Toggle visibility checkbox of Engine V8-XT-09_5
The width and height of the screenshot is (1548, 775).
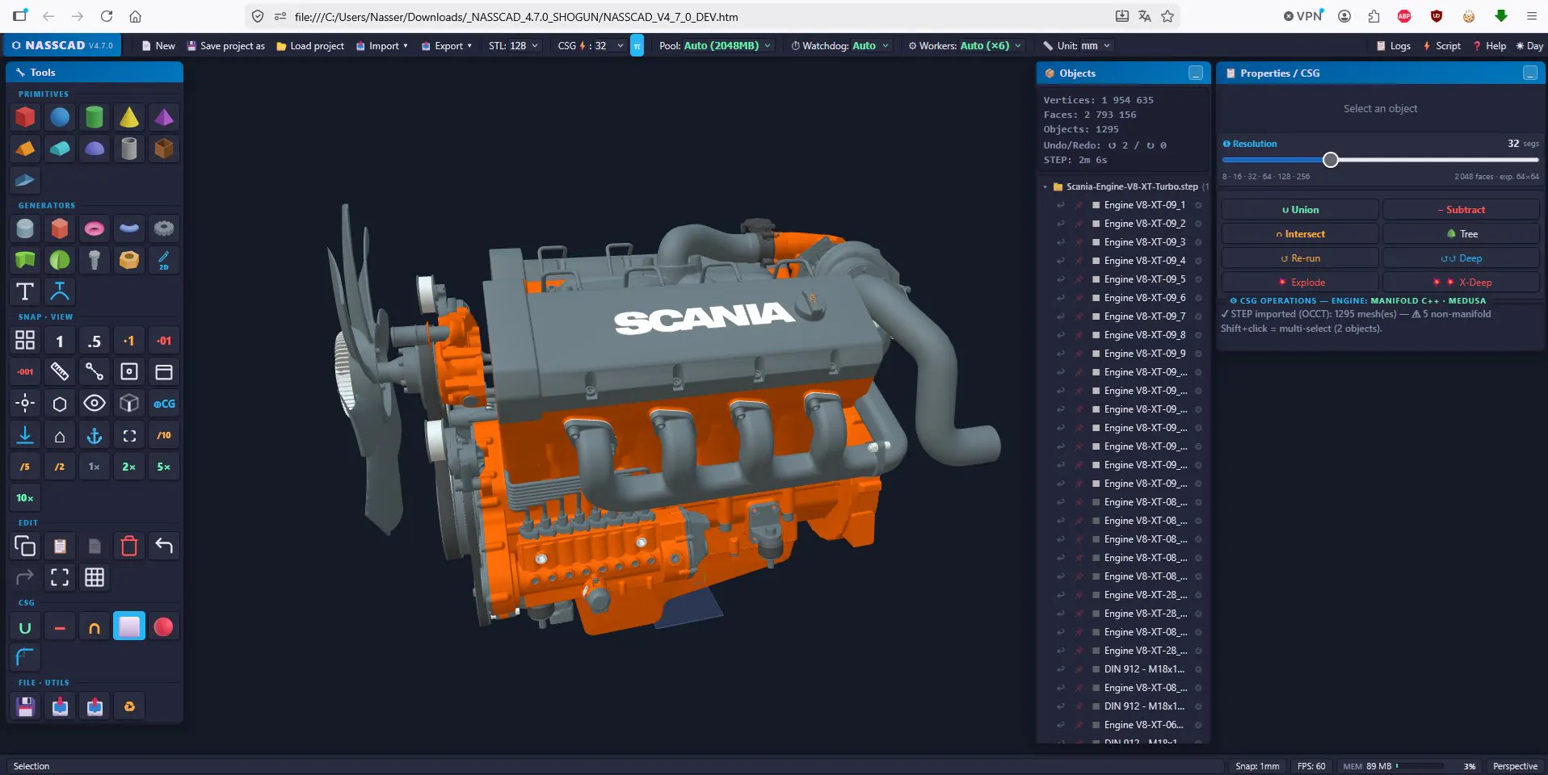tap(1096, 279)
